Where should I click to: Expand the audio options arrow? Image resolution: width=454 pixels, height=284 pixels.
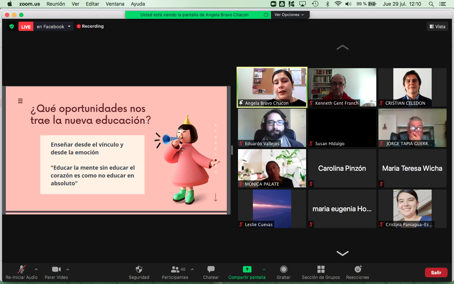pyautogui.click(x=36, y=269)
